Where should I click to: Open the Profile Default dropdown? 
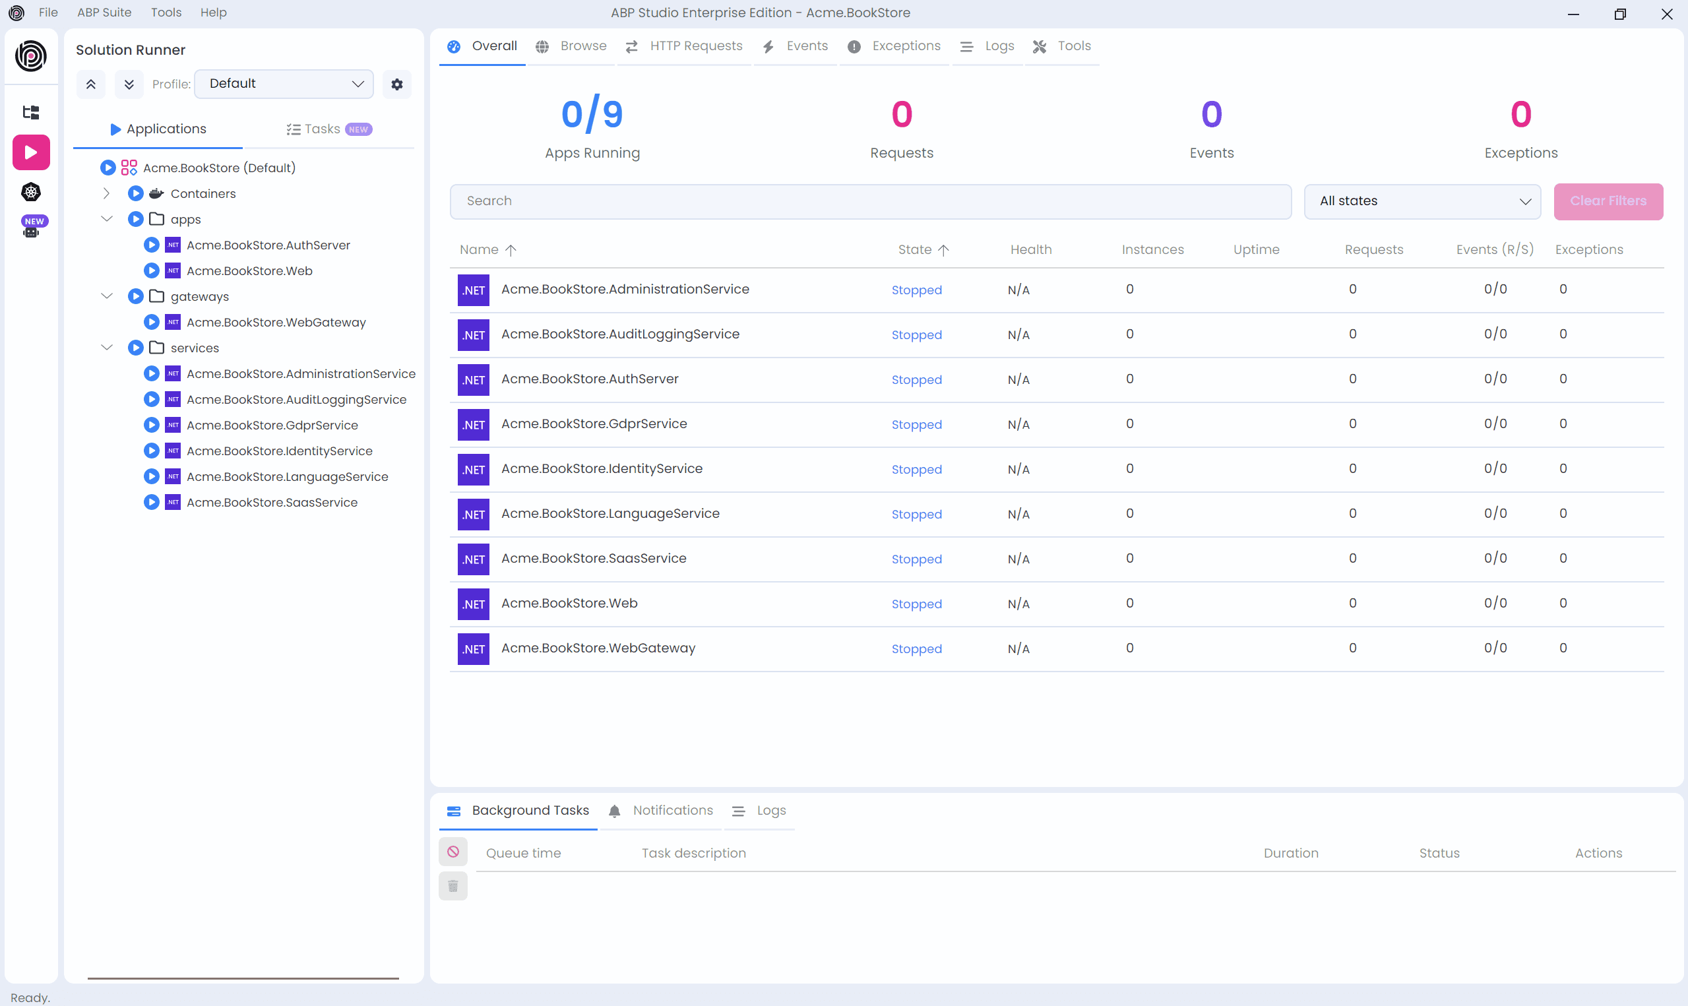284,83
